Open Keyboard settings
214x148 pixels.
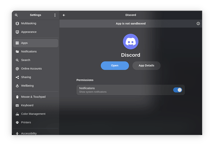click(36, 105)
